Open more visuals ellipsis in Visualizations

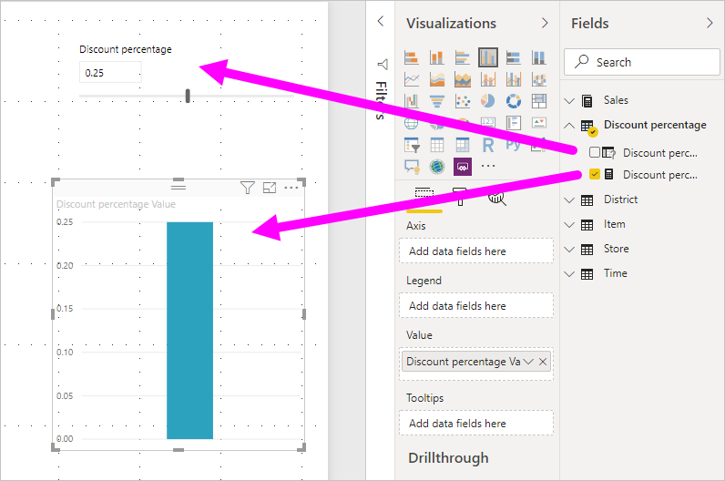[488, 166]
